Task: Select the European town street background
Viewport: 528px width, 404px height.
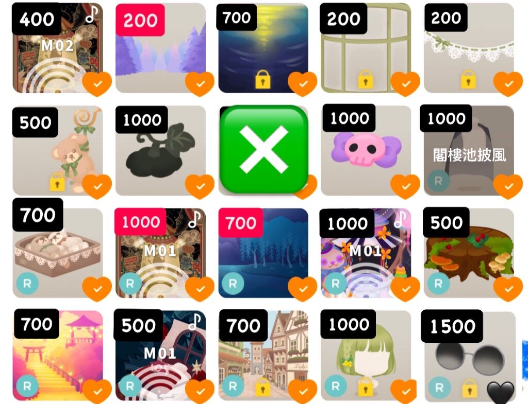Action: tap(263, 356)
